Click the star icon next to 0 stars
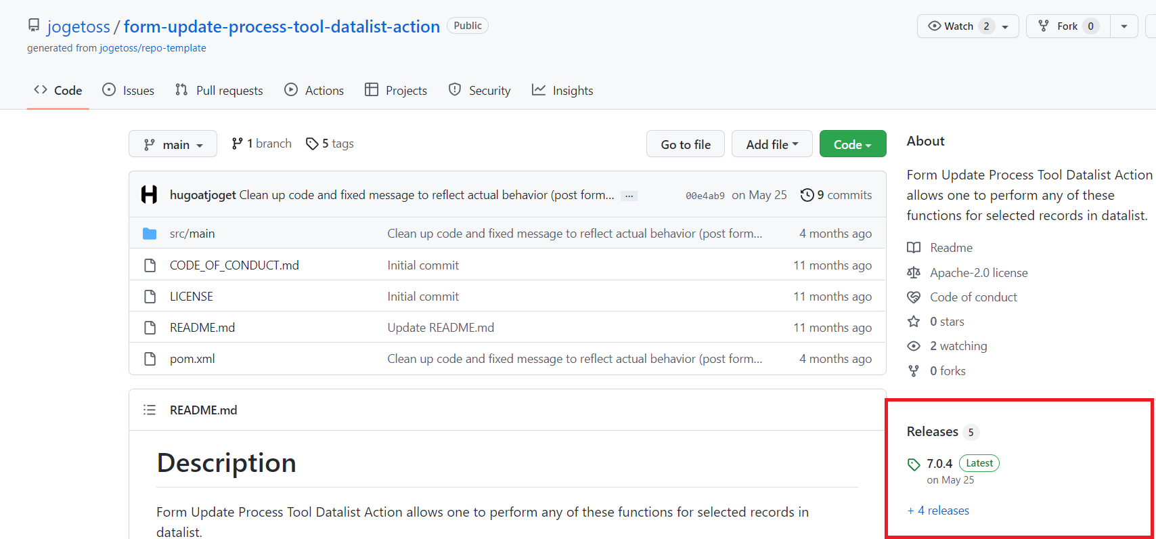The height and width of the screenshot is (539, 1156). 914,322
